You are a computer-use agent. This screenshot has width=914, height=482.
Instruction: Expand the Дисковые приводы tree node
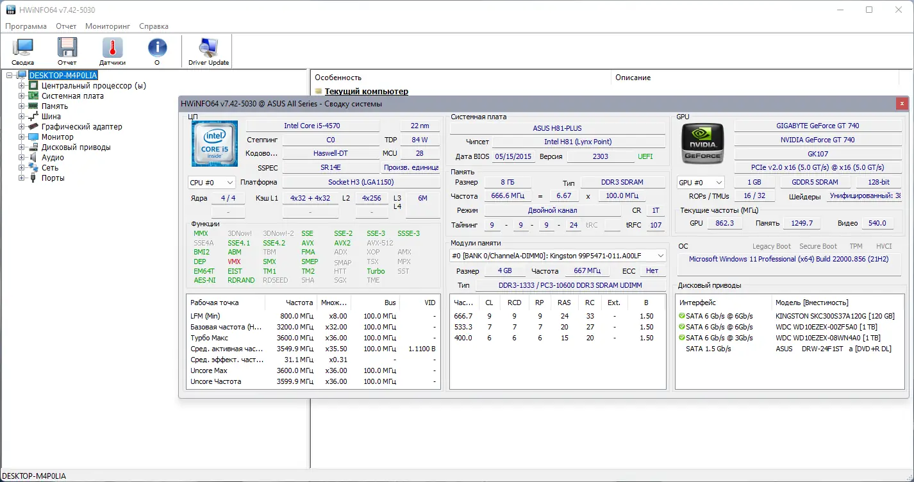(x=21, y=147)
